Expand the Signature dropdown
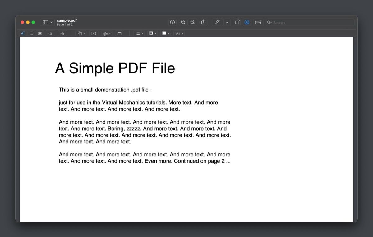 (x=106, y=33)
